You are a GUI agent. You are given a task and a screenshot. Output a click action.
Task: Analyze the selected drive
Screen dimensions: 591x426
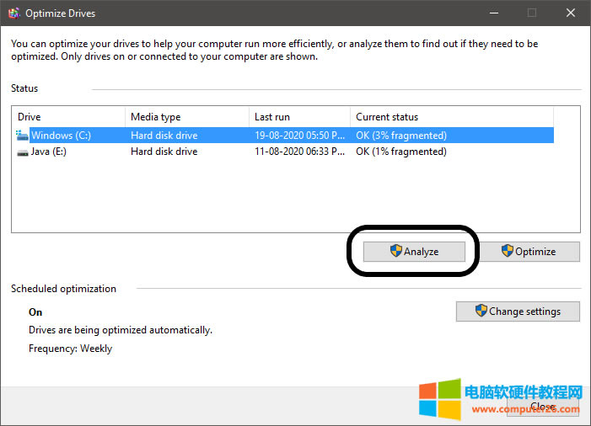[414, 252]
